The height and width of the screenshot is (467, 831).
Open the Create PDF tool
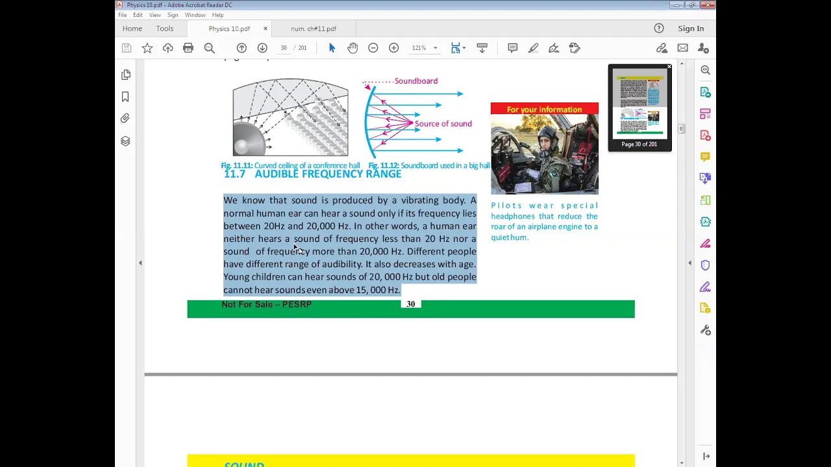tap(706, 136)
